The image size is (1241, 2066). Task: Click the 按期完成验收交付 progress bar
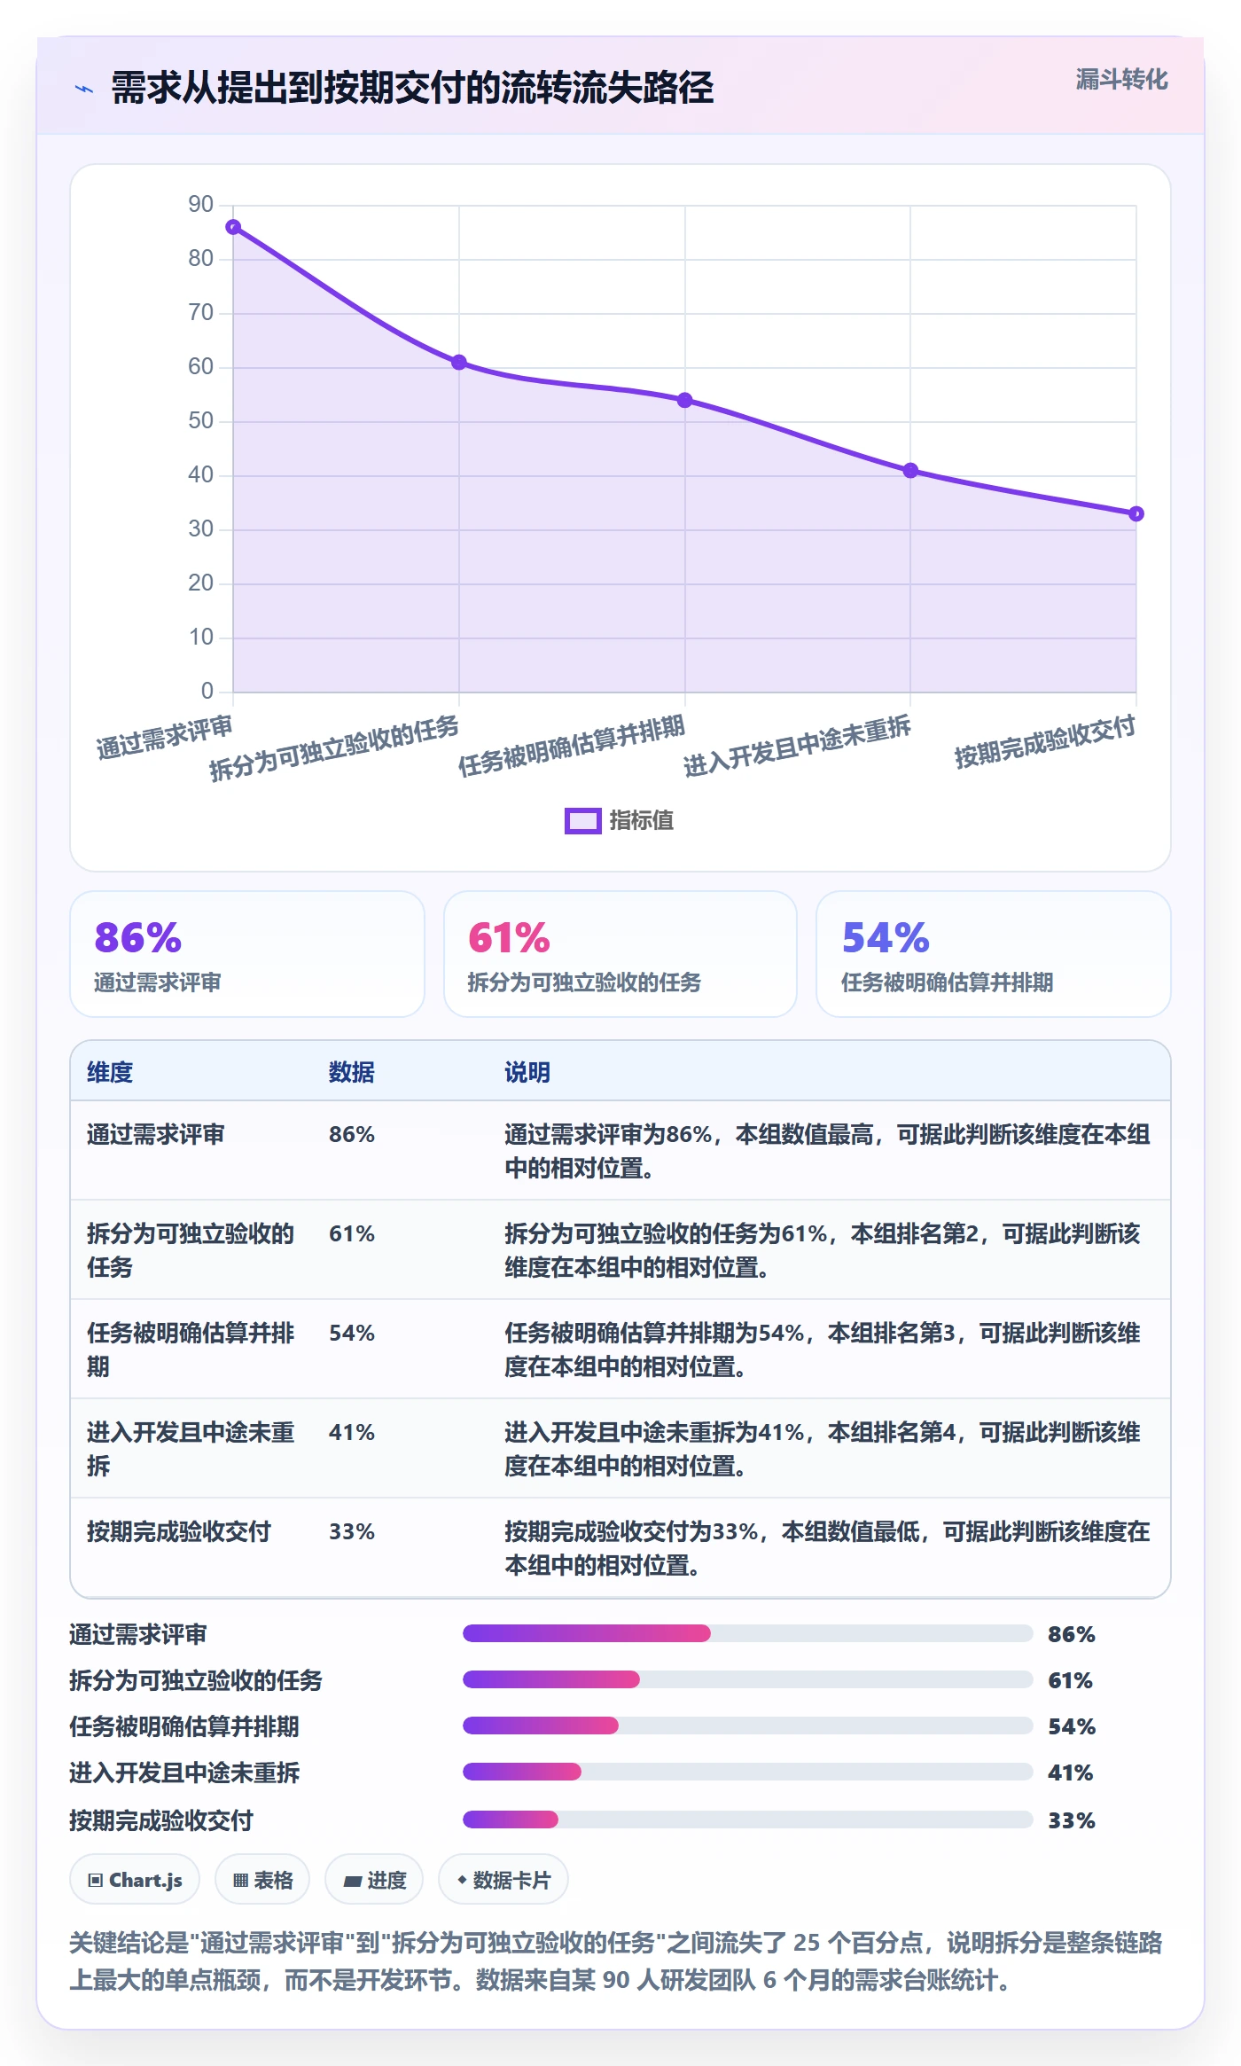tap(748, 1819)
